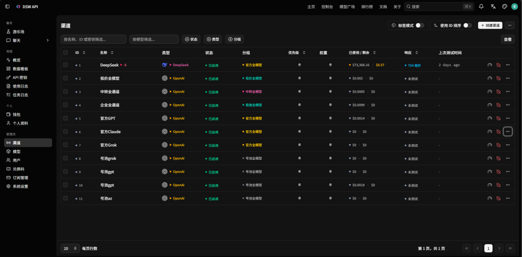
Task: Expand the 聊天 sidebar submenu chevron
Action: pos(47,40)
